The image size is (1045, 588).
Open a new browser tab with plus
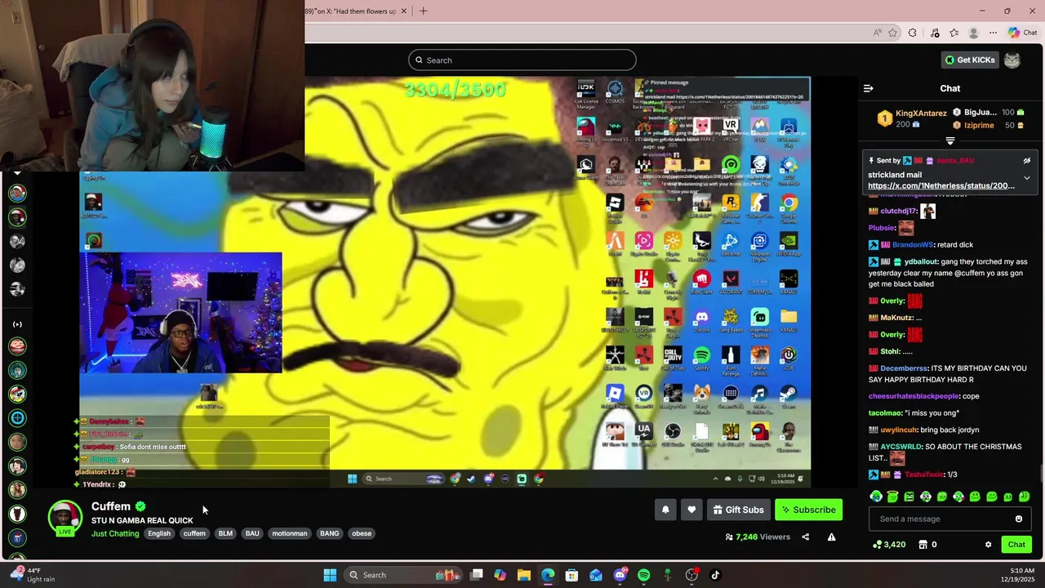pos(423,11)
